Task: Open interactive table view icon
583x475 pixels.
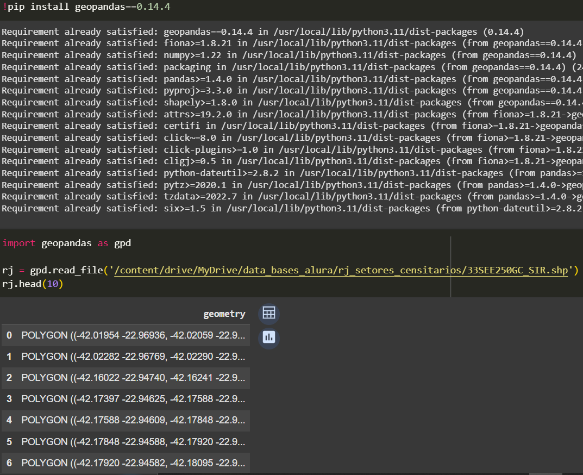Action: [269, 313]
